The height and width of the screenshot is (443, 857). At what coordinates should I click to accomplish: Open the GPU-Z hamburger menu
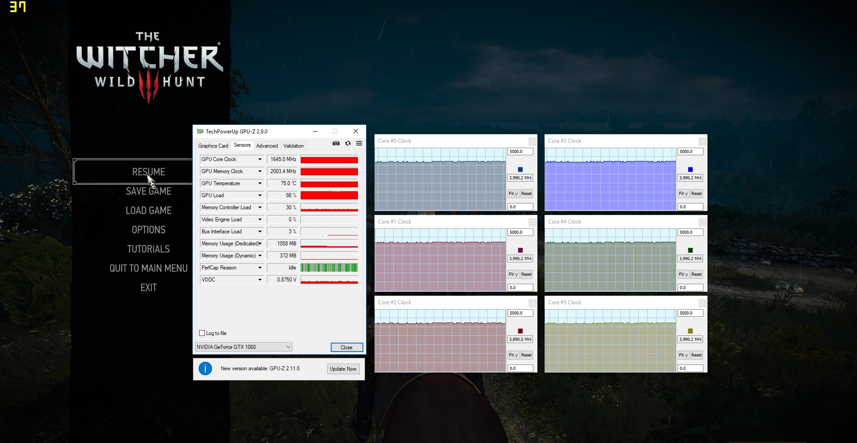(x=359, y=143)
